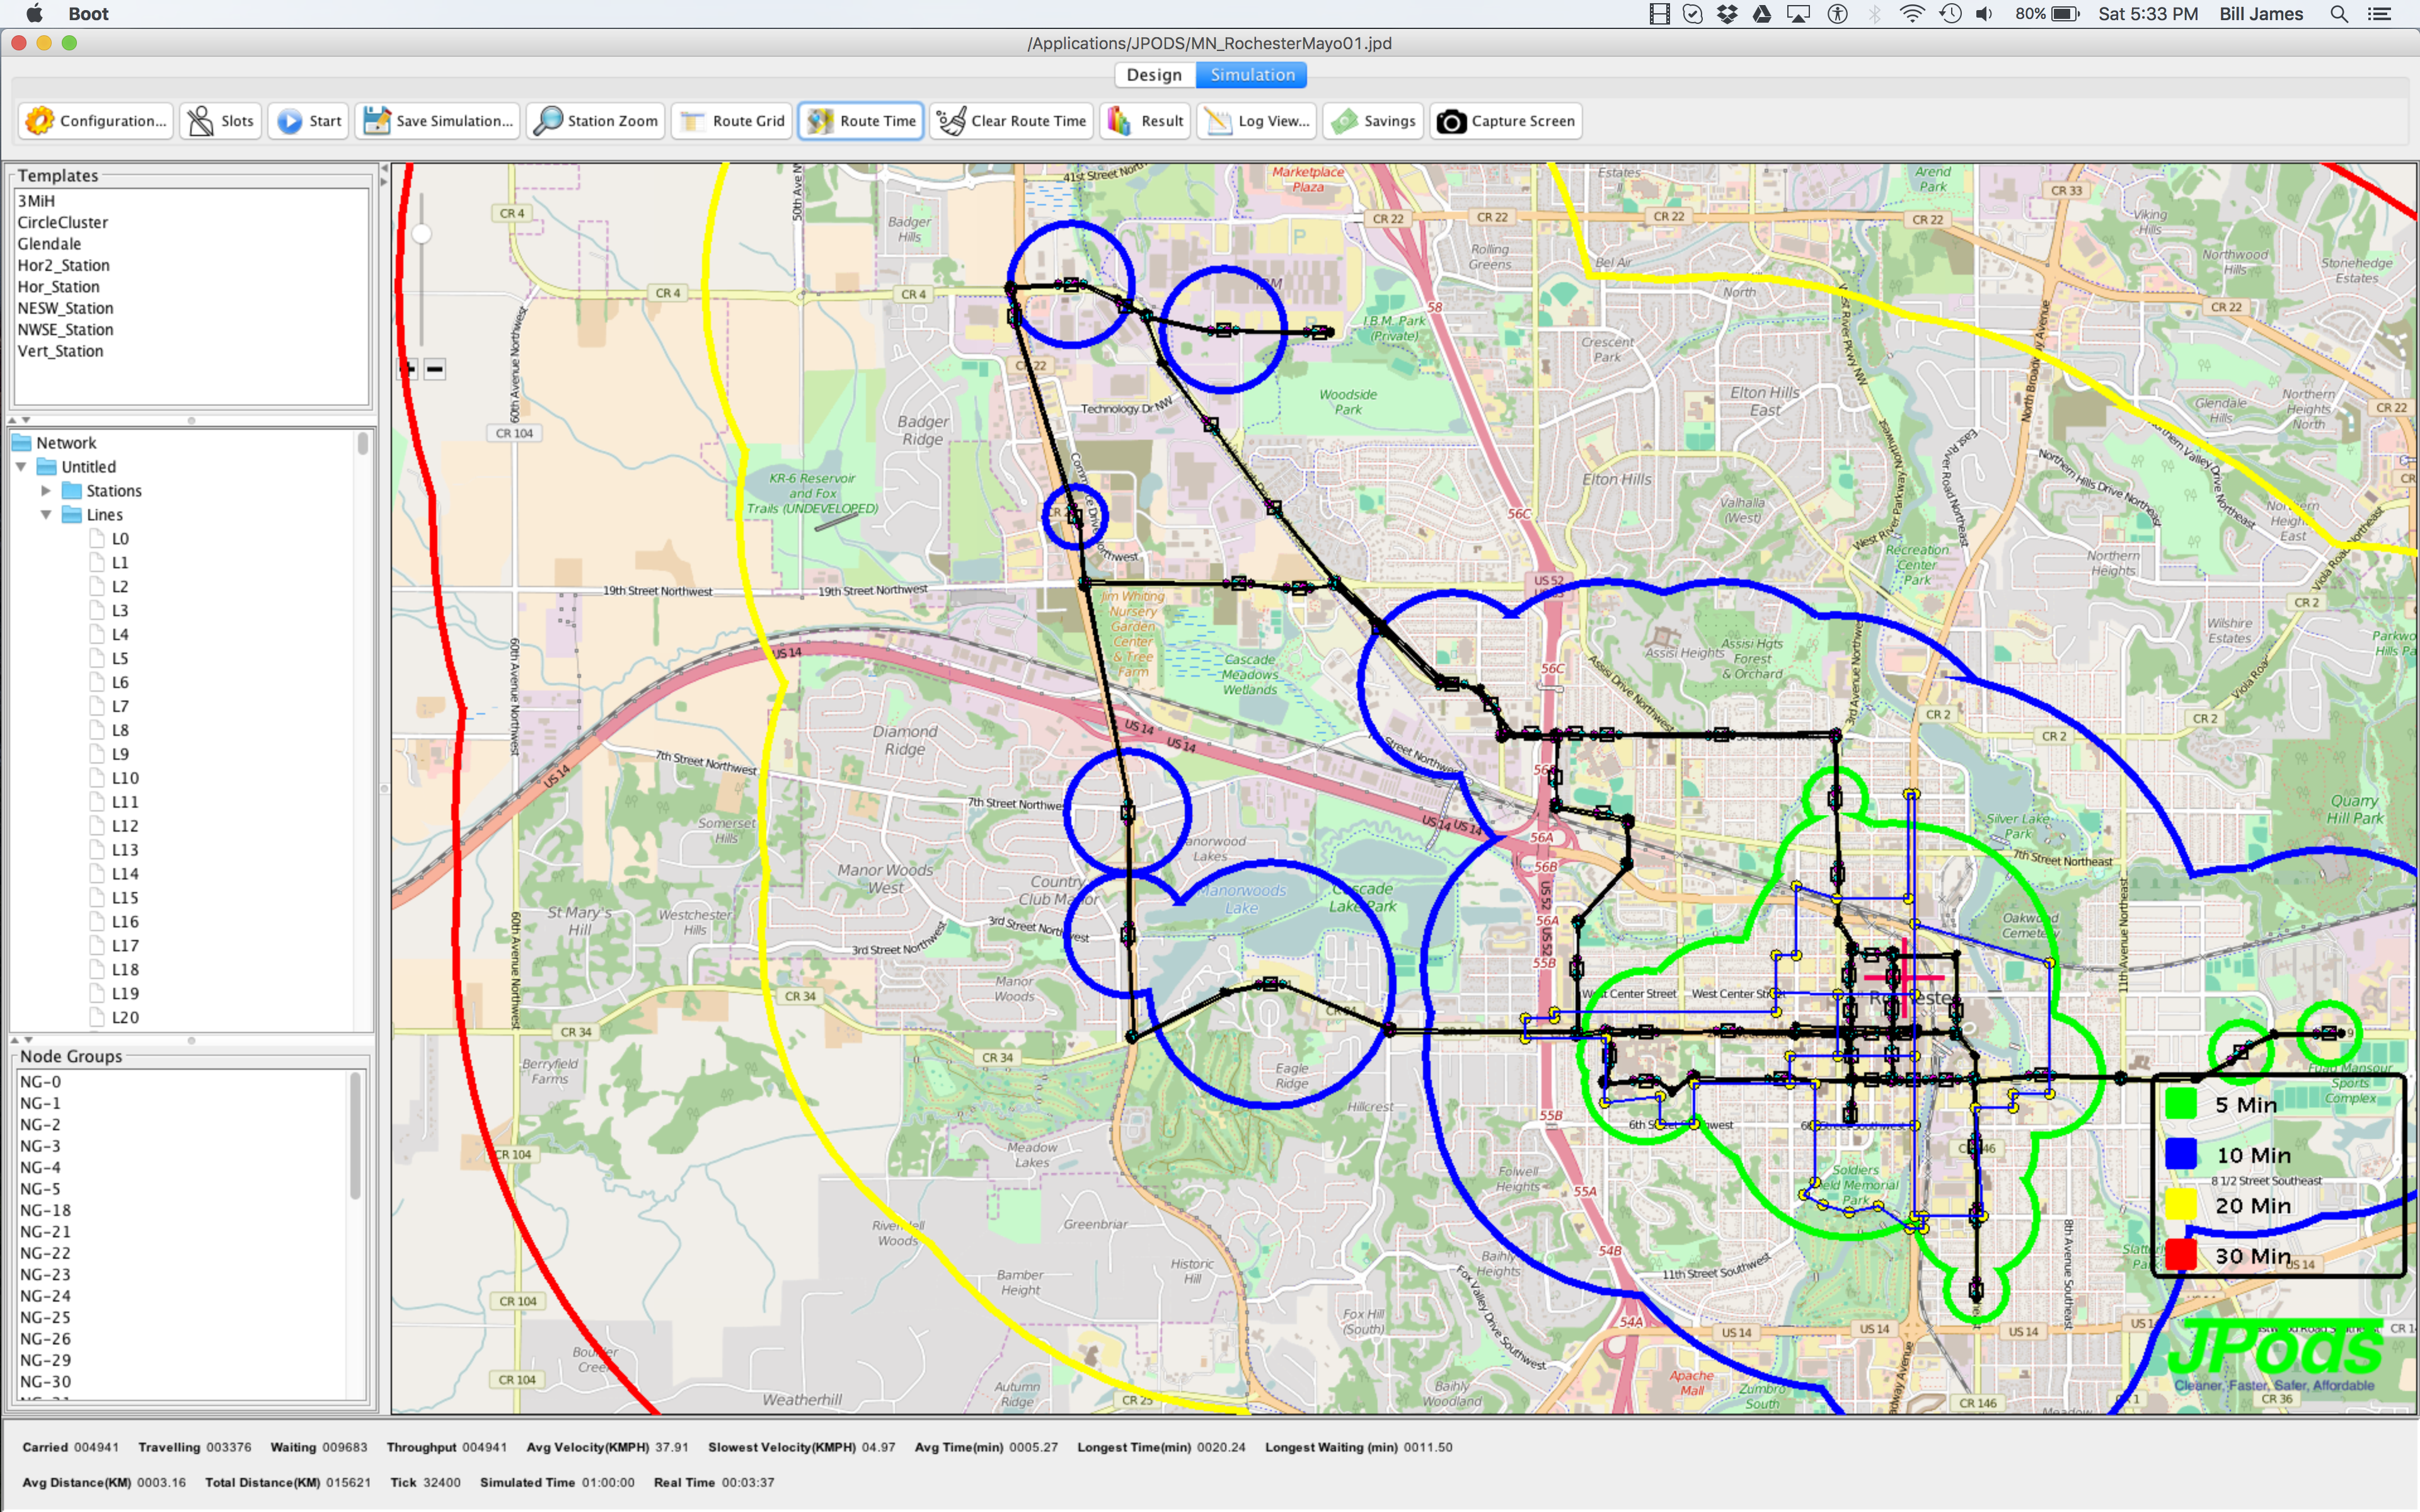The width and height of the screenshot is (2420, 1512).
Task: Toggle the Route Time button off
Action: 860,121
